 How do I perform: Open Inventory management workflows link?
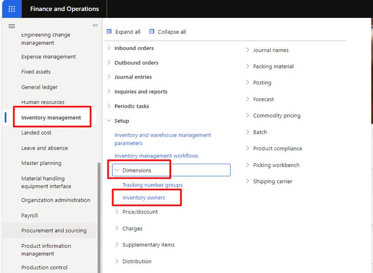pos(156,156)
